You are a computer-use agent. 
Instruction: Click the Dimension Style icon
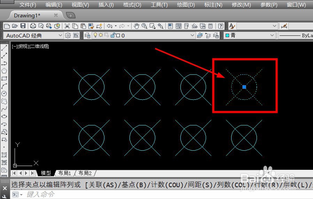coord(284,26)
